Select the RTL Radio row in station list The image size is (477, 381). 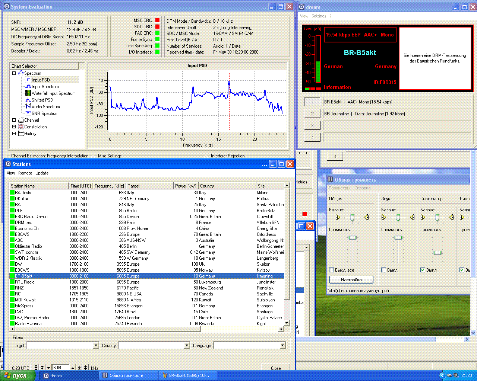coord(25,282)
